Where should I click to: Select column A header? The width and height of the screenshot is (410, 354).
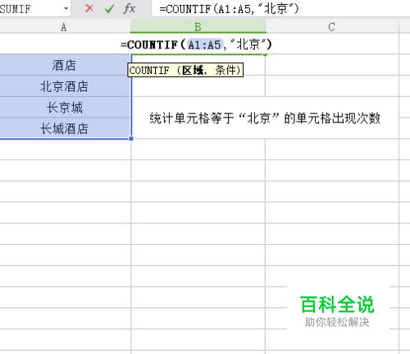(65, 27)
